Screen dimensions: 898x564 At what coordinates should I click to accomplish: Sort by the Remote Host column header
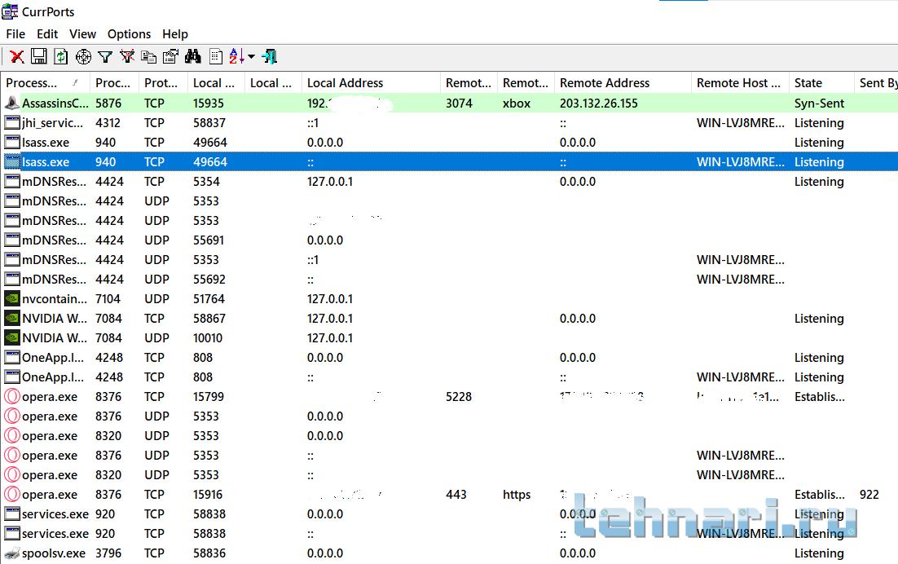(x=740, y=83)
